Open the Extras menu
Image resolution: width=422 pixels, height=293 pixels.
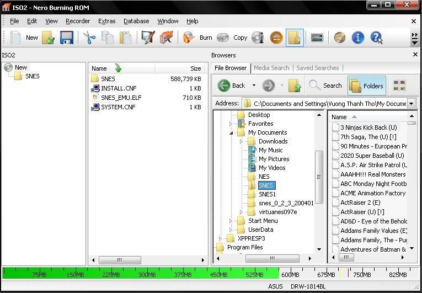click(107, 21)
